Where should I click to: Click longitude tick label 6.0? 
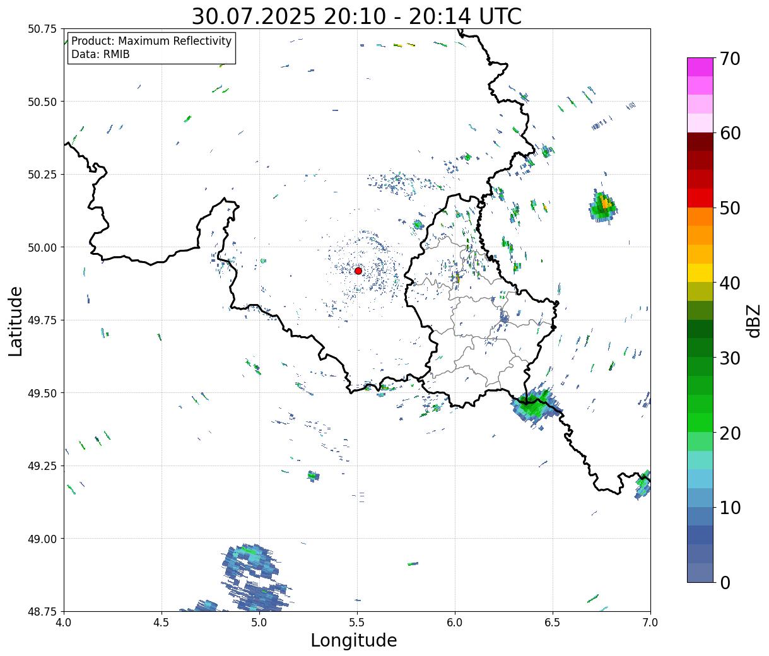coord(455,623)
